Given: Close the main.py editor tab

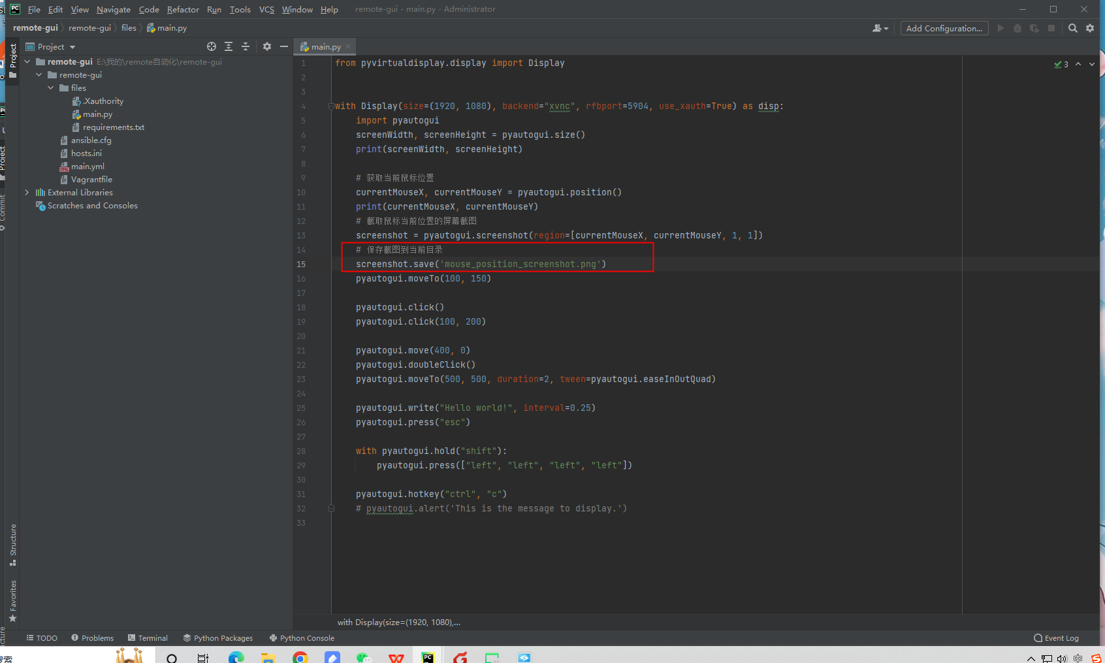Looking at the screenshot, I should pos(348,46).
